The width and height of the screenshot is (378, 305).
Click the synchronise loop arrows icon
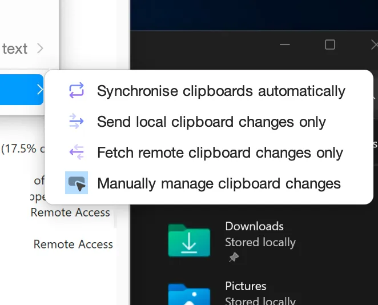click(77, 90)
